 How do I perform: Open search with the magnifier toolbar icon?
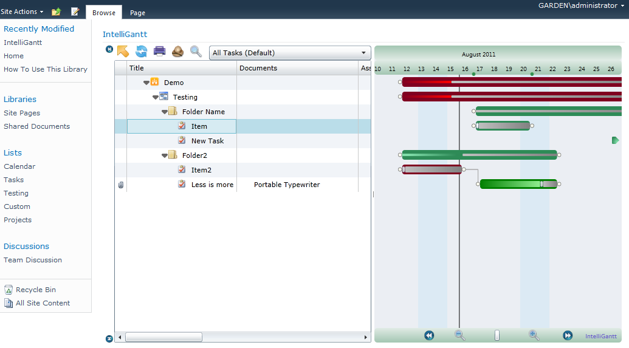tap(196, 51)
